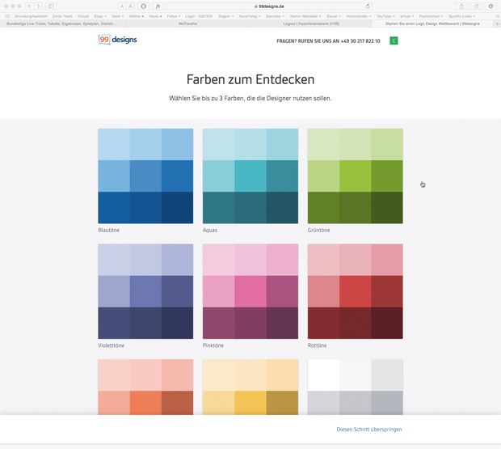Viewport: 501px width, 449px height.
Task: Open the green user avatar C
Action: tap(394, 40)
